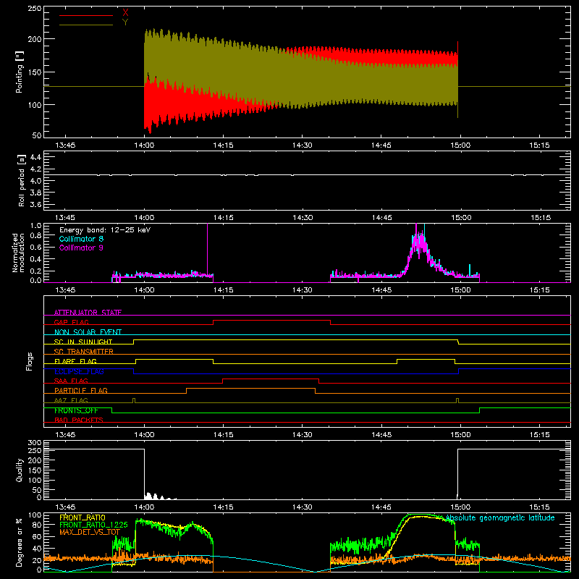This screenshot has width=579, height=579.
Task: Click the Collimator 9 legend entry
Action: pos(81,248)
